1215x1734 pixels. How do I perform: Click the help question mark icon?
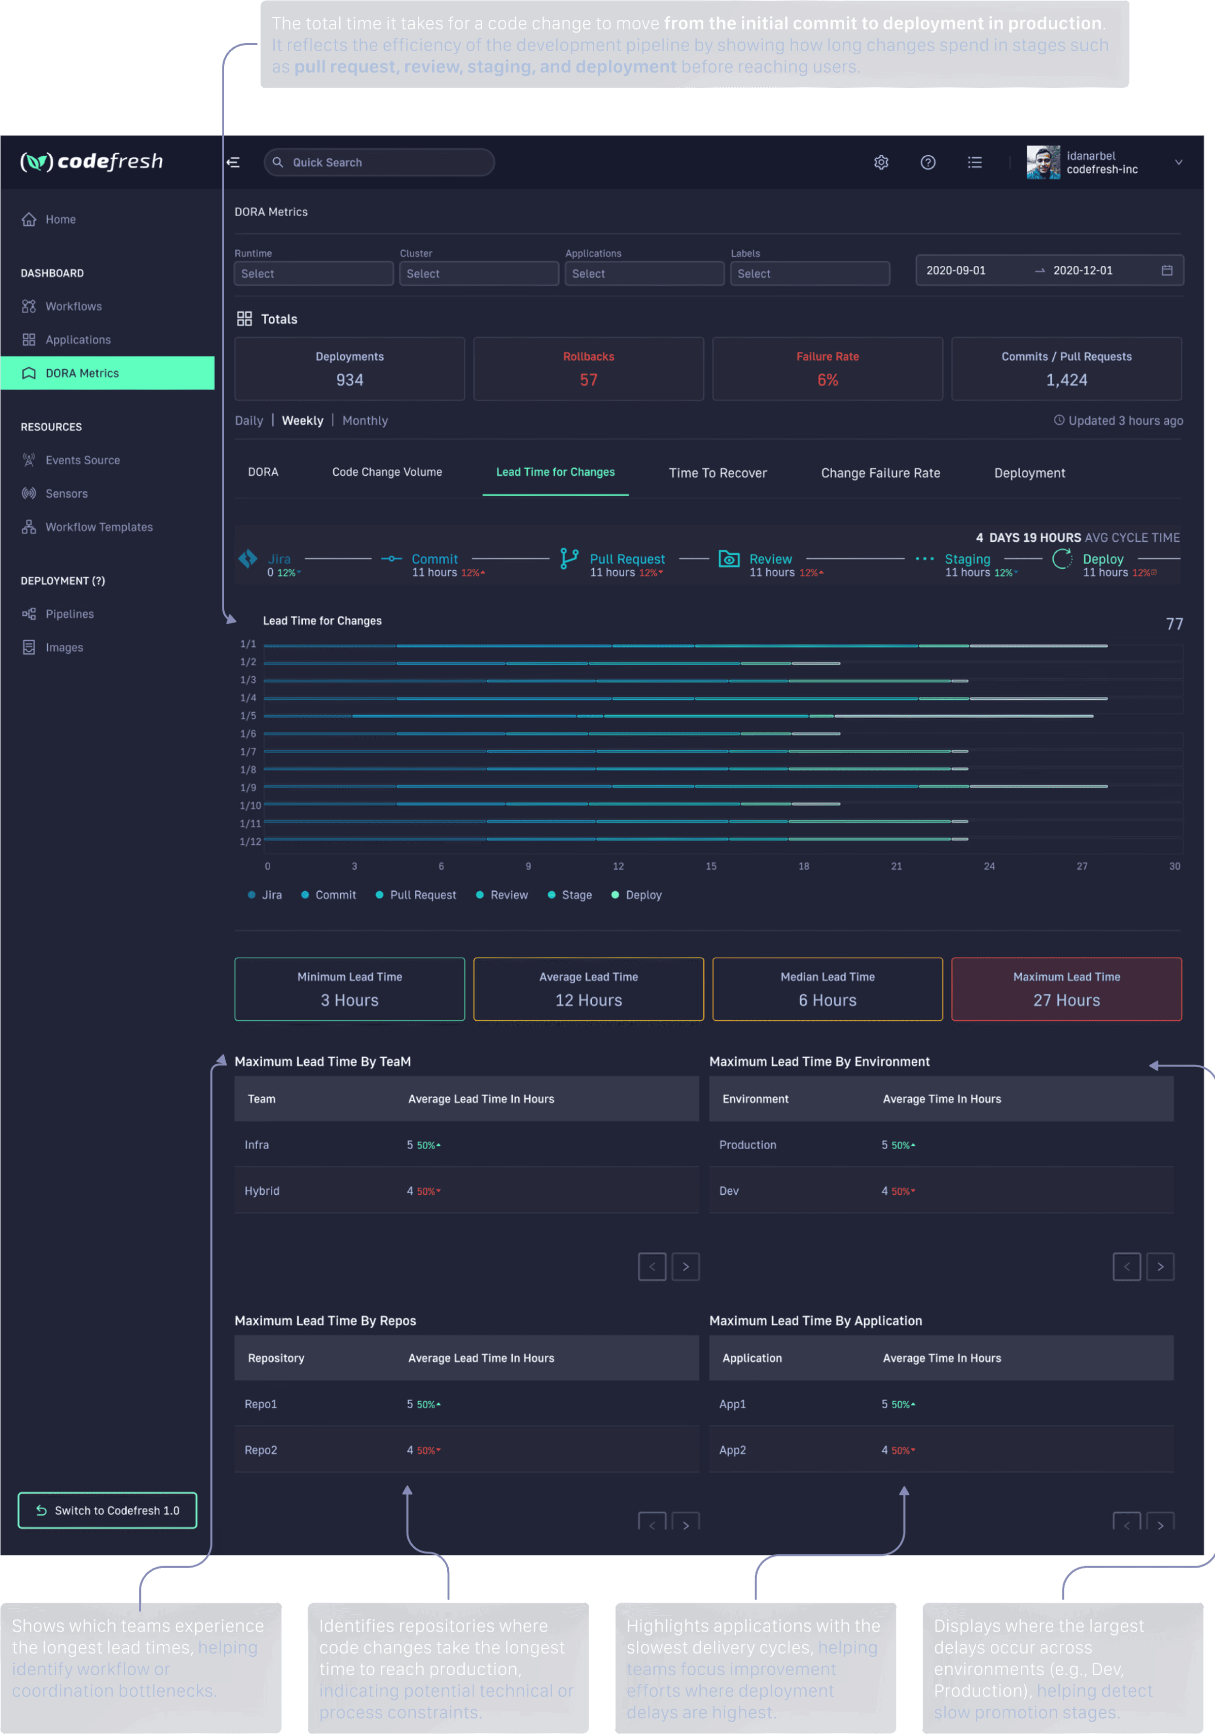(927, 162)
